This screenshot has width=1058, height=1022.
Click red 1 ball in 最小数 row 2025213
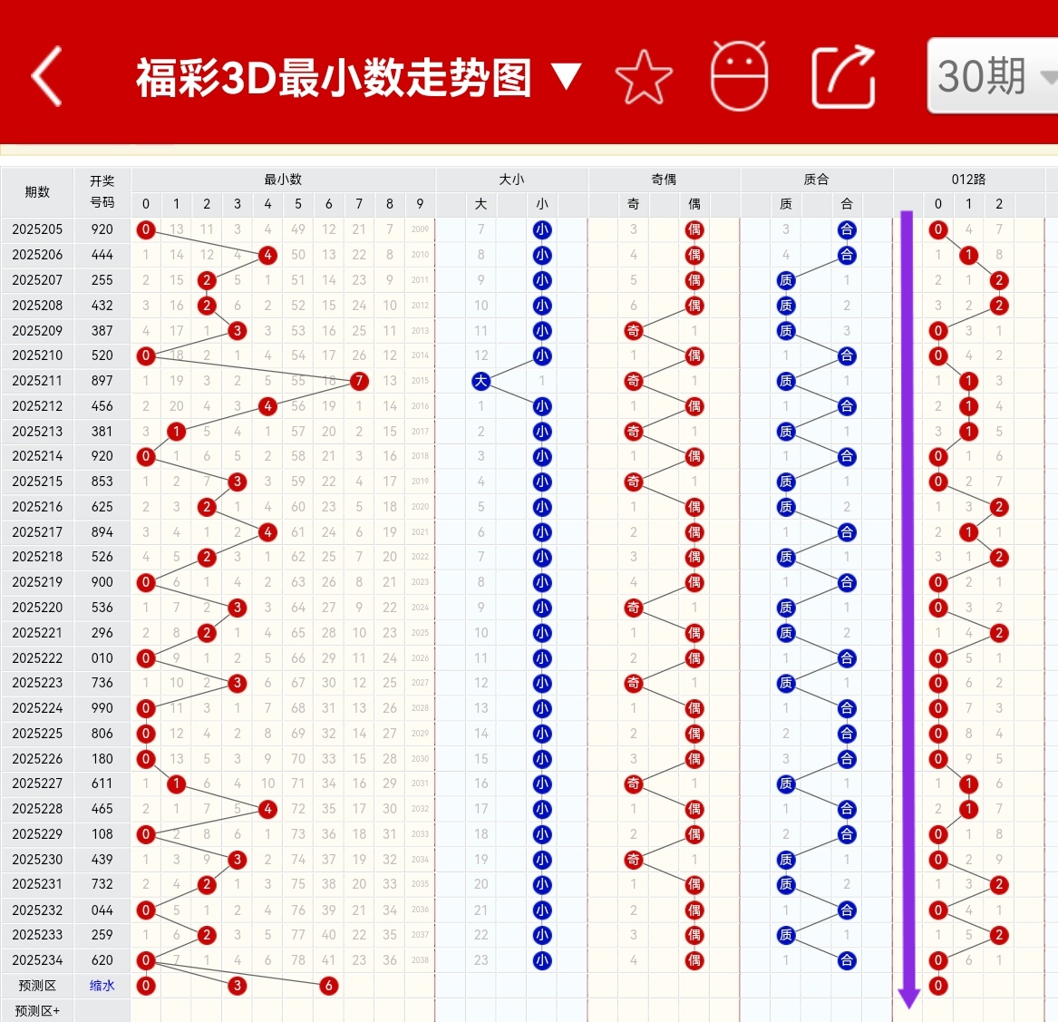[176, 432]
